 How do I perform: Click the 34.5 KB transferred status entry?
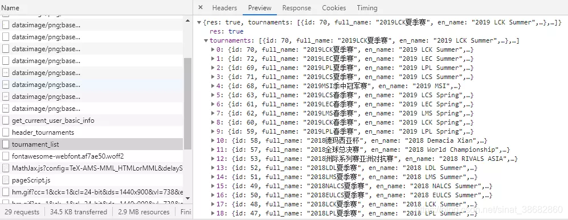[x=79, y=211]
